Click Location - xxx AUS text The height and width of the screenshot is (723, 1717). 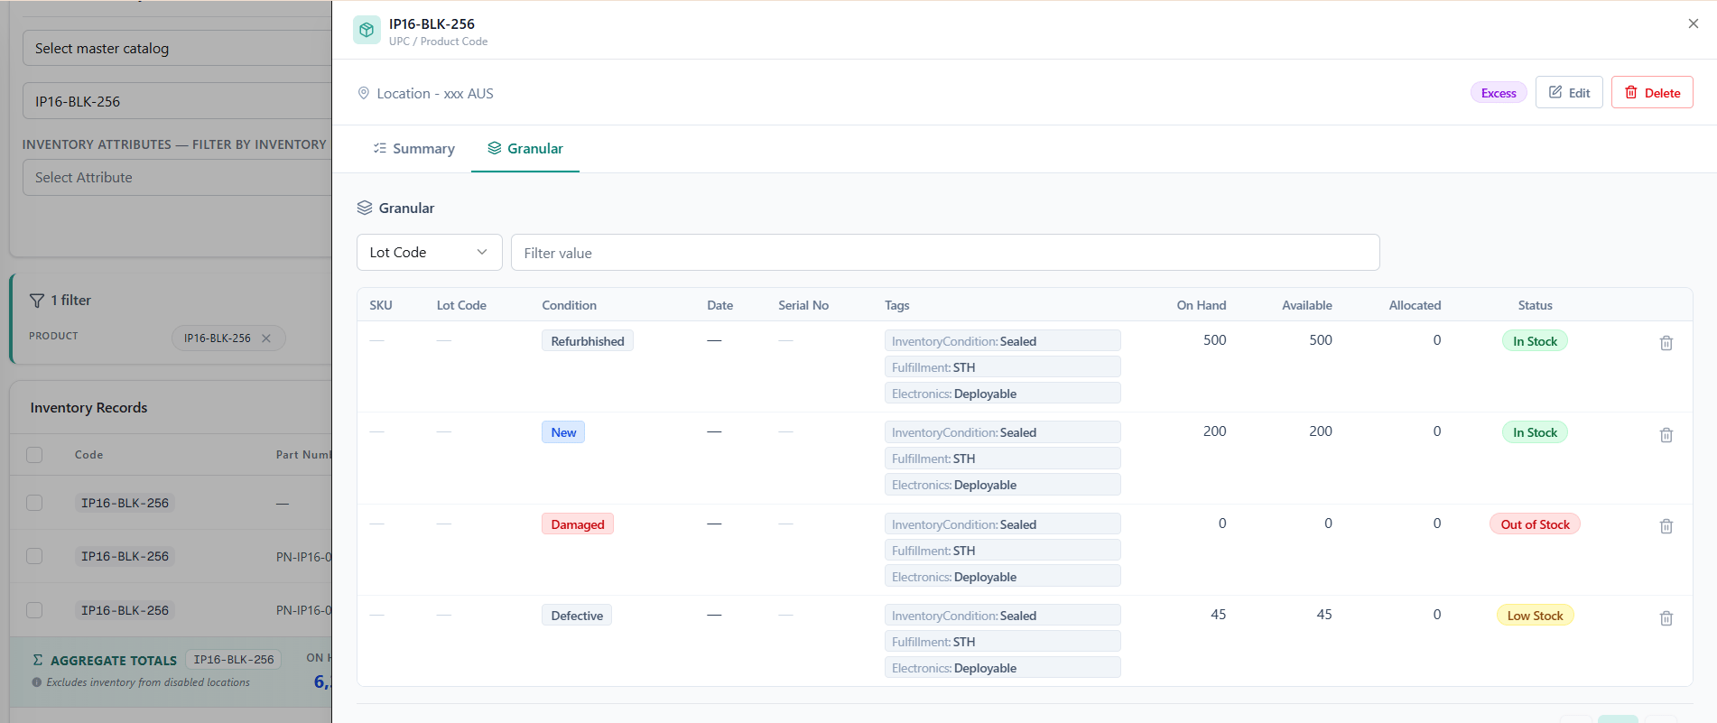435,94
